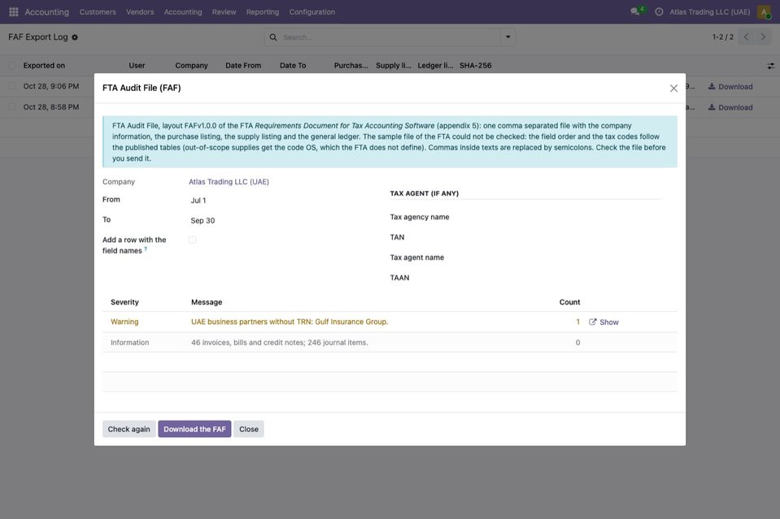Enable 'Add a row with the field names'
Viewport: 780px width, 519px height.
click(x=193, y=240)
